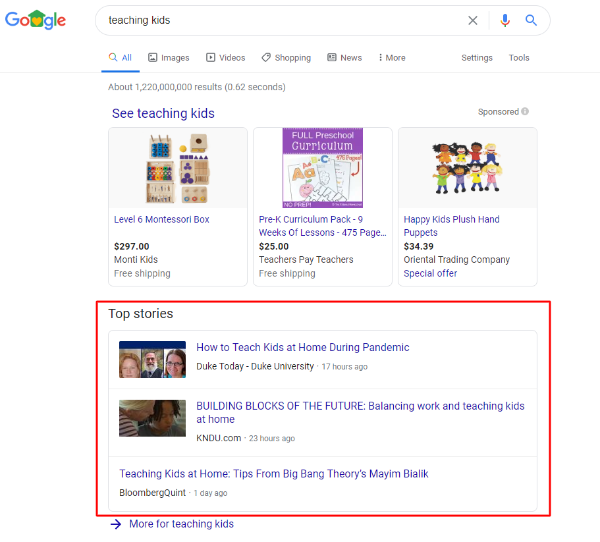Select the All results tab

pyautogui.click(x=120, y=58)
